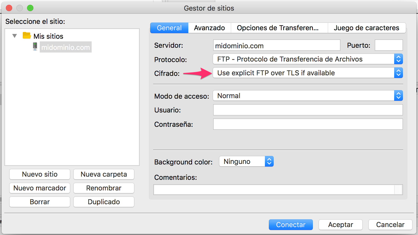The width and height of the screenshot is (418, 235).
Task: Switch to the Avanzado tab
Action: click(209, 28)
